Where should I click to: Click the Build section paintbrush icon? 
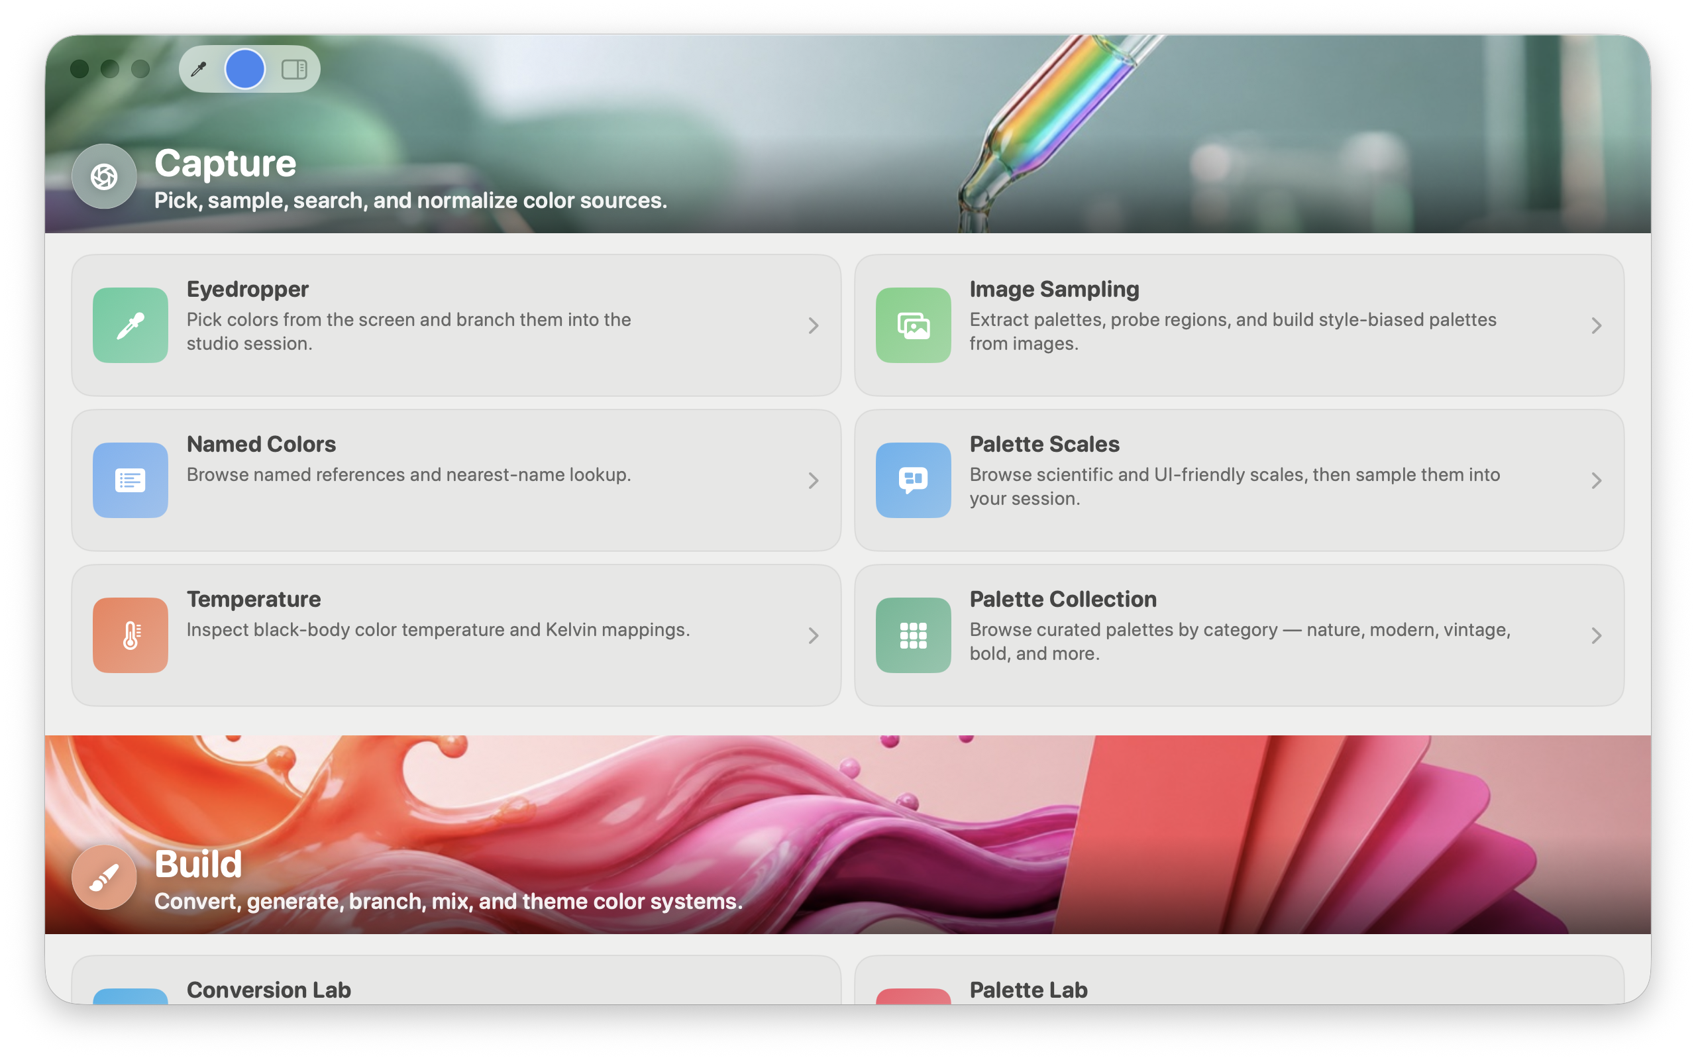click(105, 877)
